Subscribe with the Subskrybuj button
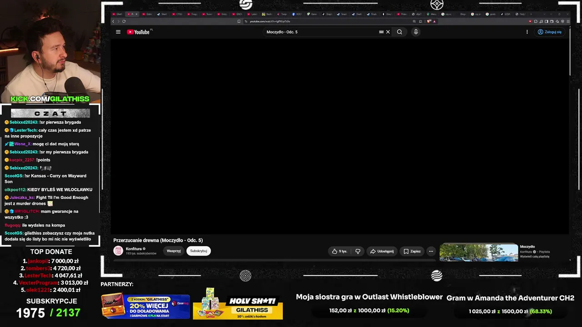The width and height of the screenshot is (582, 327). pyautogui.click(x=199, y=251)
